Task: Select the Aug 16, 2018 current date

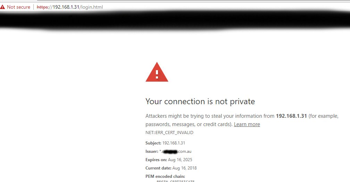Action: click(x=185, y=168)
